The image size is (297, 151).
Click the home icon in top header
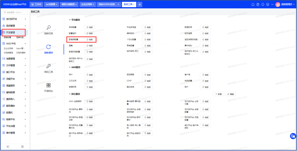point(253,4)
